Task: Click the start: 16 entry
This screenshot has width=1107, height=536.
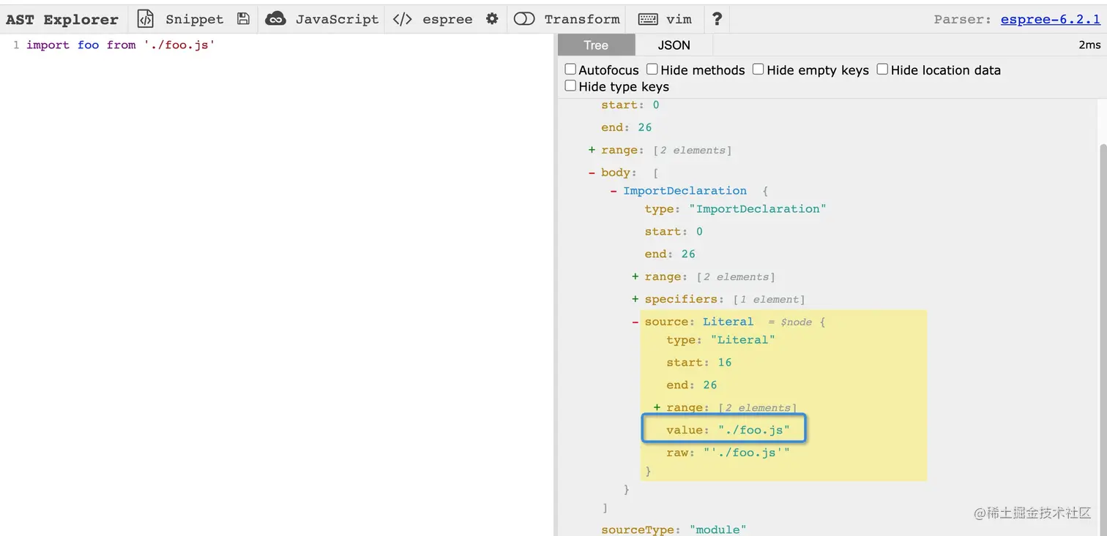Action: [x=698, y=363]
